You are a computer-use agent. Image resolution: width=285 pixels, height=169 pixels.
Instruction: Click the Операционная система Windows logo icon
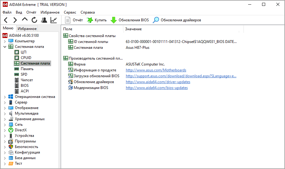coord(11,97)
